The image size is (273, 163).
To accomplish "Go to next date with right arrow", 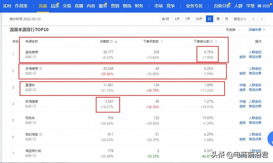I will click(x=262, y=19).
